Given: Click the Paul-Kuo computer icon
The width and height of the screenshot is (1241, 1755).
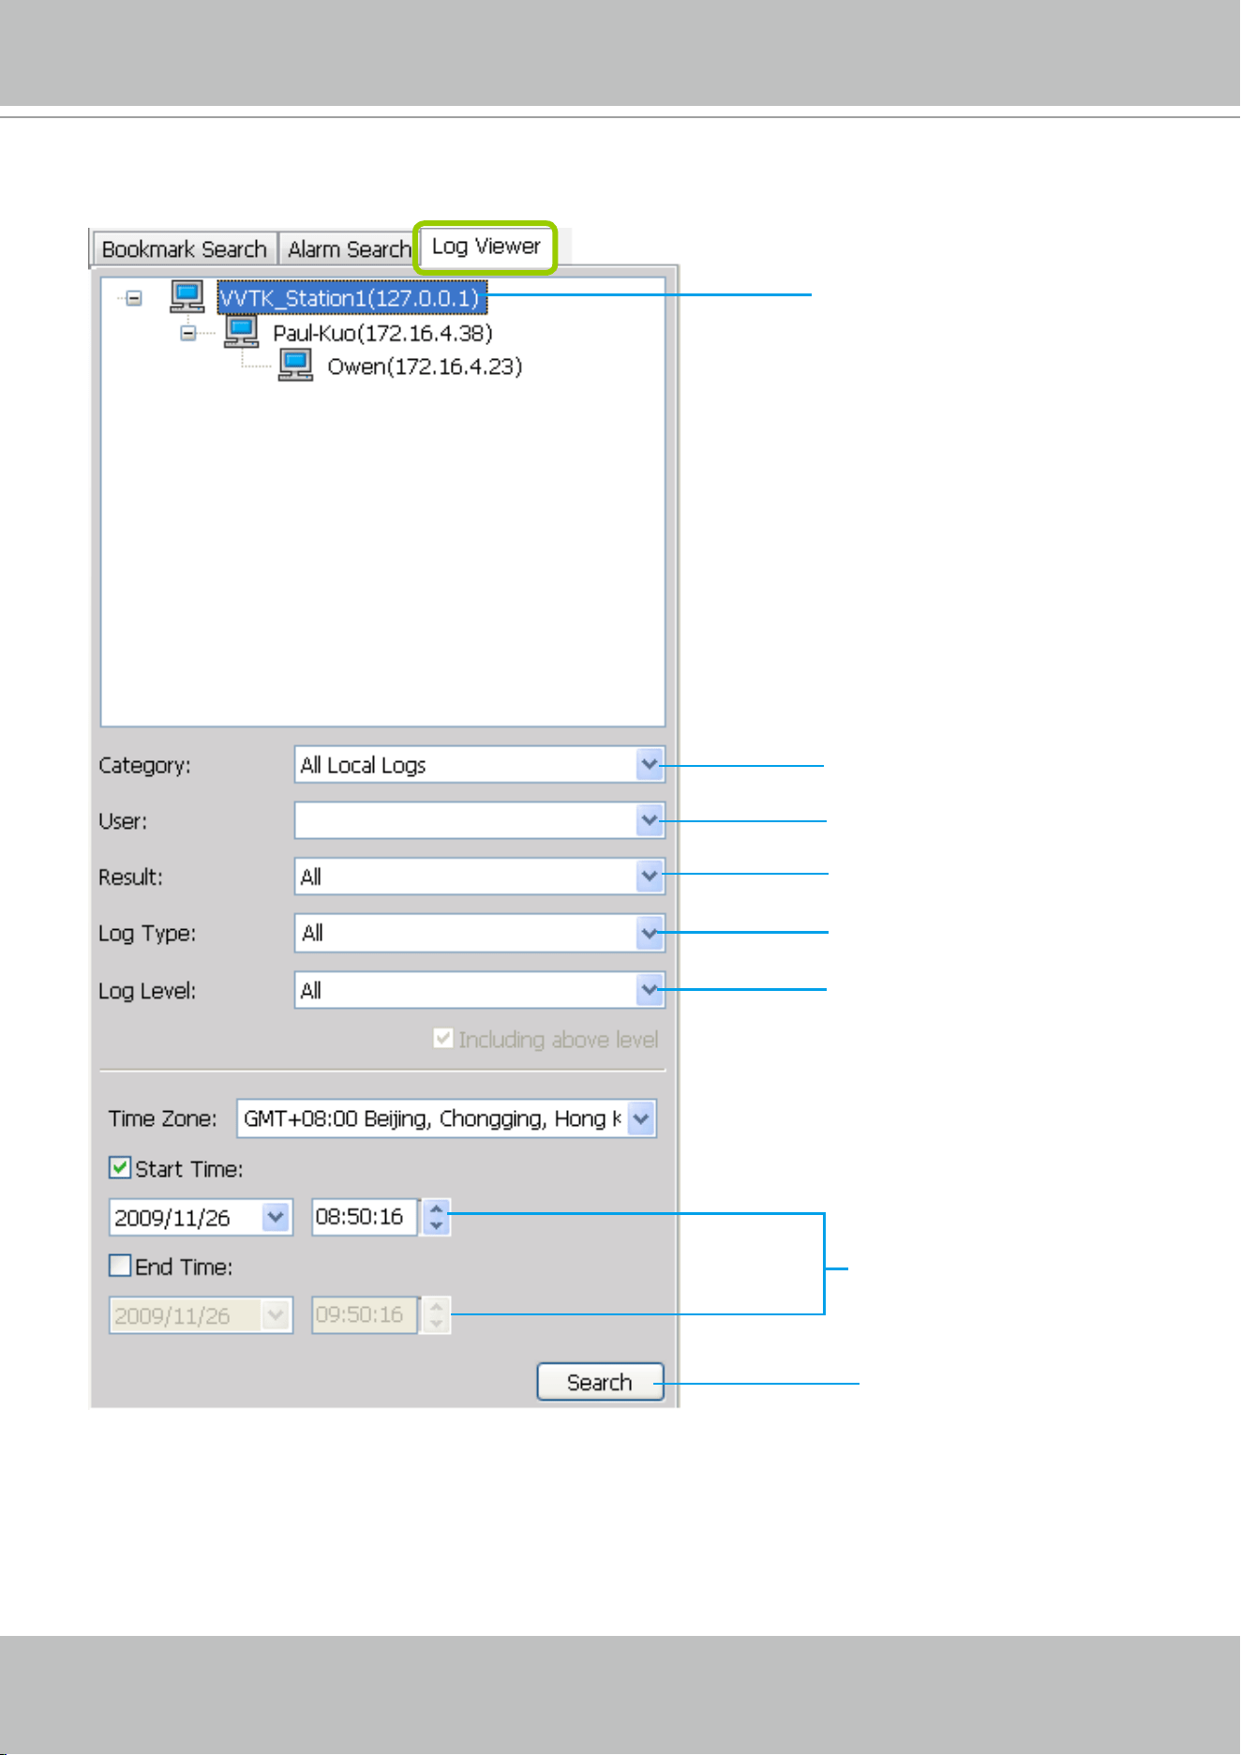Looking at the screenshot, I should point(242,330).
